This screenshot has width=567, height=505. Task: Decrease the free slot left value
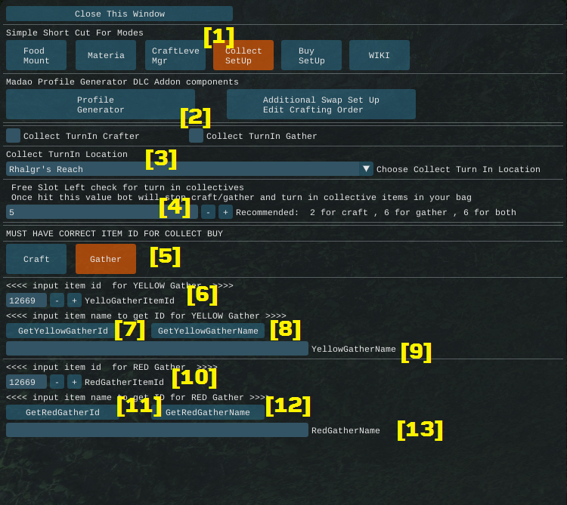pos(208,212)
